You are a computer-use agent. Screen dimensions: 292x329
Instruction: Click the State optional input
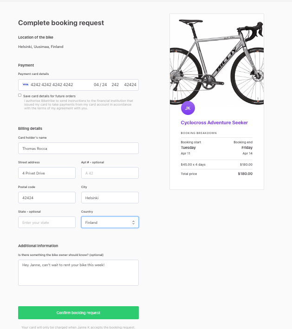click(x=47, y=222)
